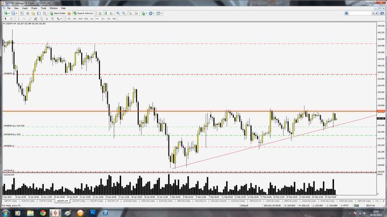The height and width of the screenshot is (217, 387).
Task: Open the Periods clock icon
Action: (x=150, y=13)
